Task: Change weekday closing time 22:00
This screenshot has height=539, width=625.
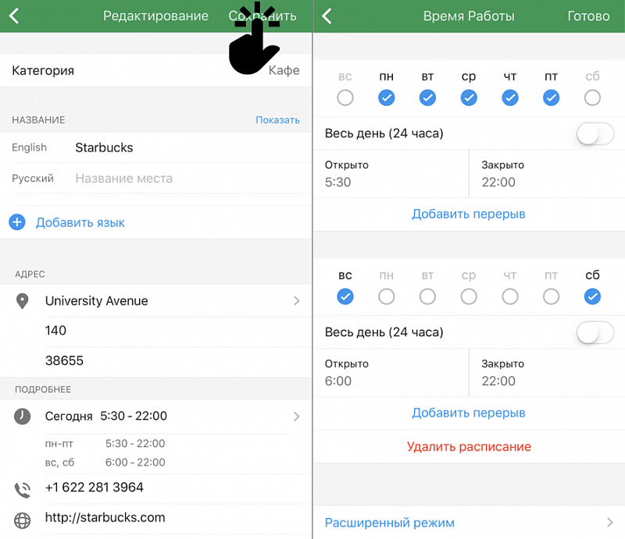Action: pos(548,174)
